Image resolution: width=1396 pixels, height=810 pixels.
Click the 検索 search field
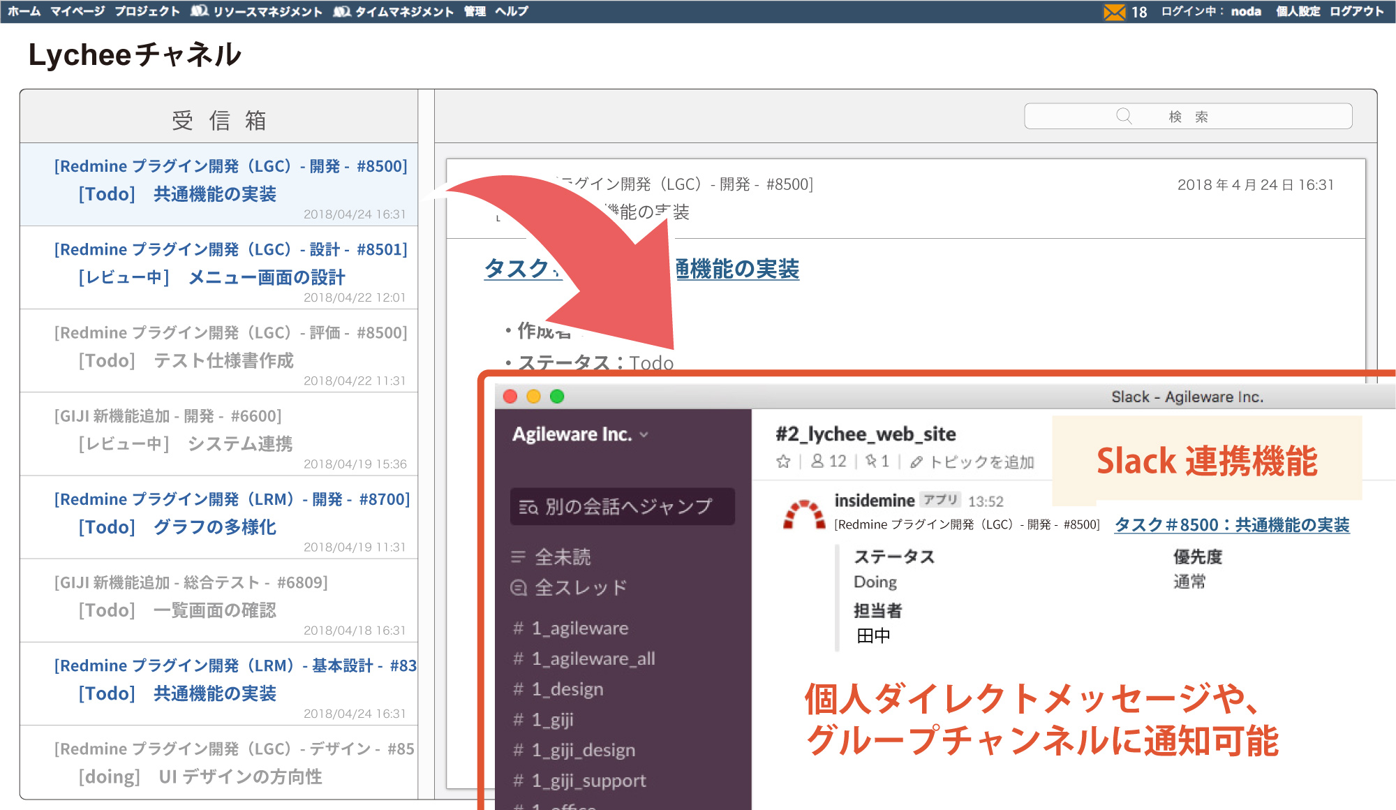1188,116
